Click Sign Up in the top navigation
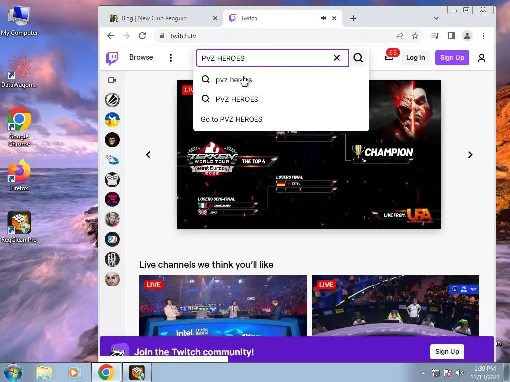The image size is (510, 382). click(452, 58)
